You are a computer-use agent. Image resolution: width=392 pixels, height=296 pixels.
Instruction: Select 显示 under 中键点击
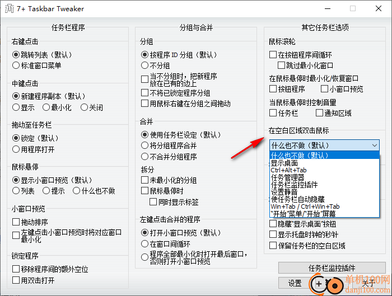[16, 107]
